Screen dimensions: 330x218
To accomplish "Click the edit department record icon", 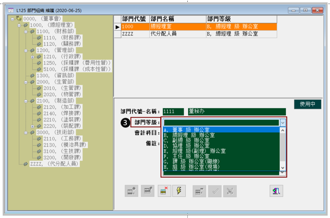I will pyautogui.click(x=148, y=191).
